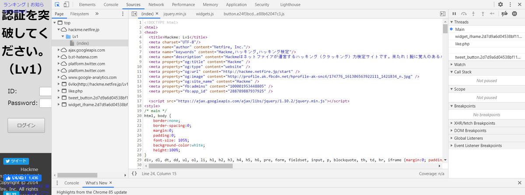Collapse the Lv1 folder
The image size is (525, 195).
click(63, 37)
